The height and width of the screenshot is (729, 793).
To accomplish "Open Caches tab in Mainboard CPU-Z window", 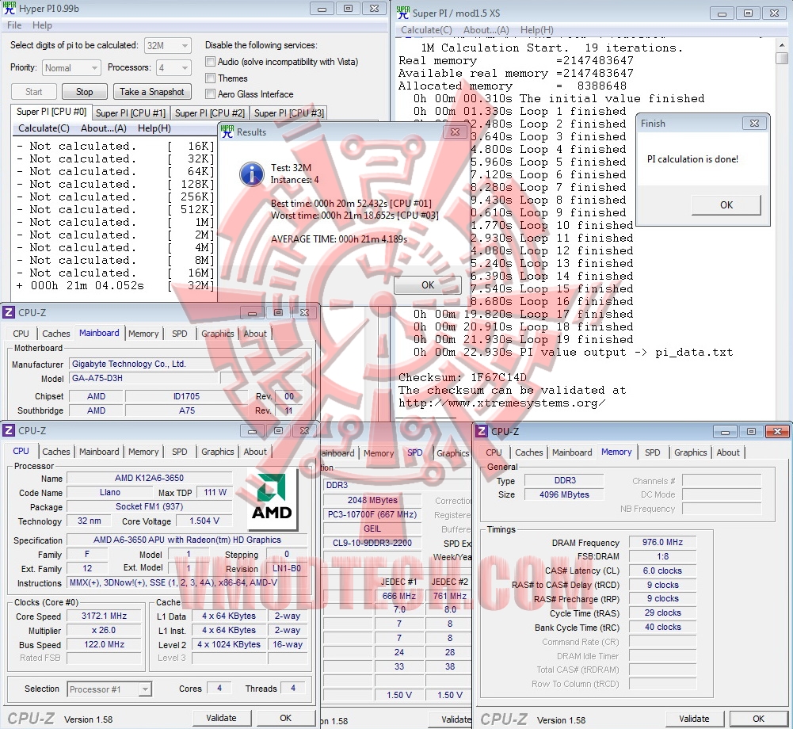I will tap(55, 334).
